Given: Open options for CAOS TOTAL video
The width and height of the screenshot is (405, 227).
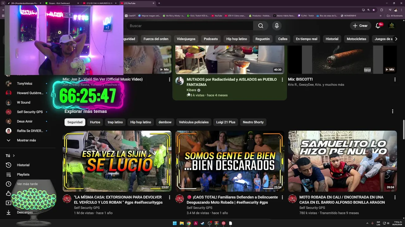Looking at the screenshot, I should [282, 197].
